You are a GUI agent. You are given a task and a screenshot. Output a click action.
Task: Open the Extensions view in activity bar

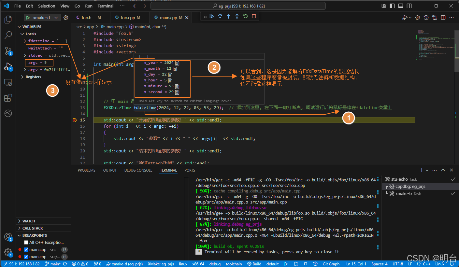pos(8,98)
